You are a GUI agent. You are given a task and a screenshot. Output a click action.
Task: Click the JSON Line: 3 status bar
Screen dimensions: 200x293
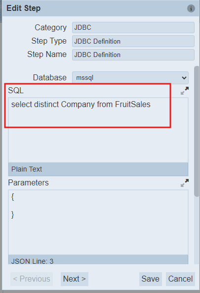pos(98,260)
